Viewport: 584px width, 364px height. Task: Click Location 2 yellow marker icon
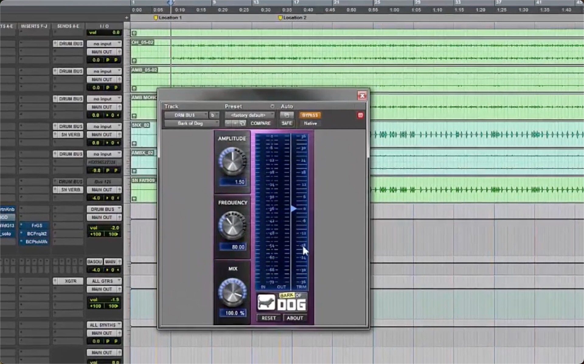point(280,18)
